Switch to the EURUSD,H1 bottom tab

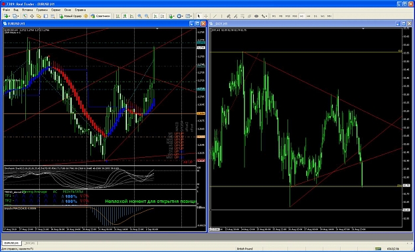coord(11,243)
